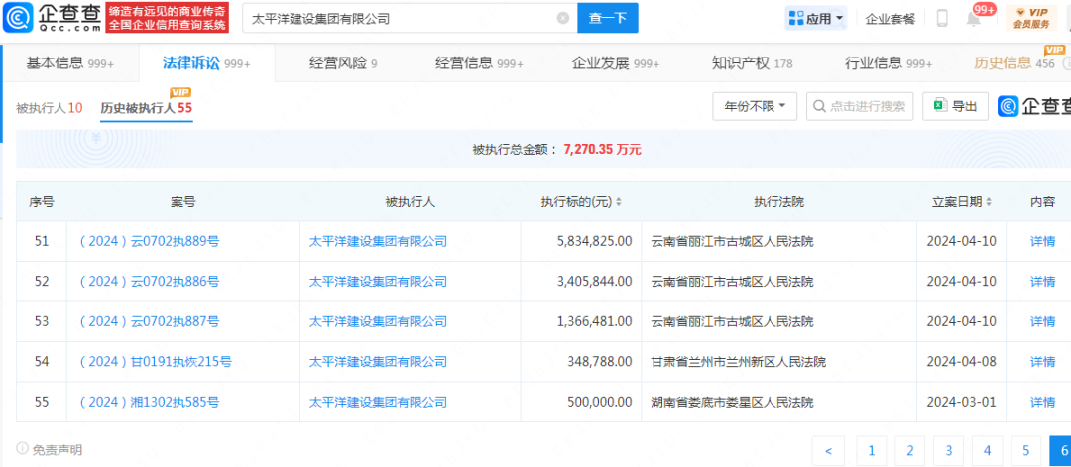The image size is (1071, 467).
Task: Go to page 1
Action: click(871, 450)
